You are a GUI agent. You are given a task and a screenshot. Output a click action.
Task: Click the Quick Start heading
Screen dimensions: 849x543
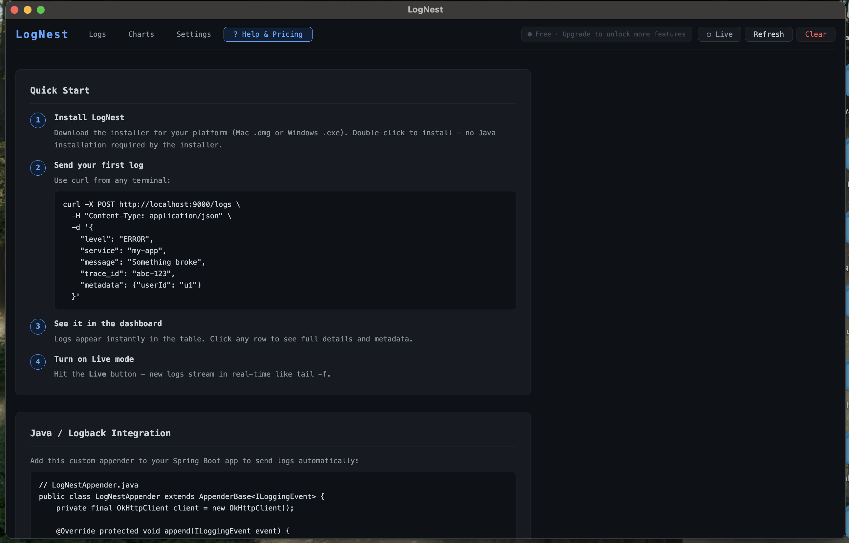pos(60,91)
